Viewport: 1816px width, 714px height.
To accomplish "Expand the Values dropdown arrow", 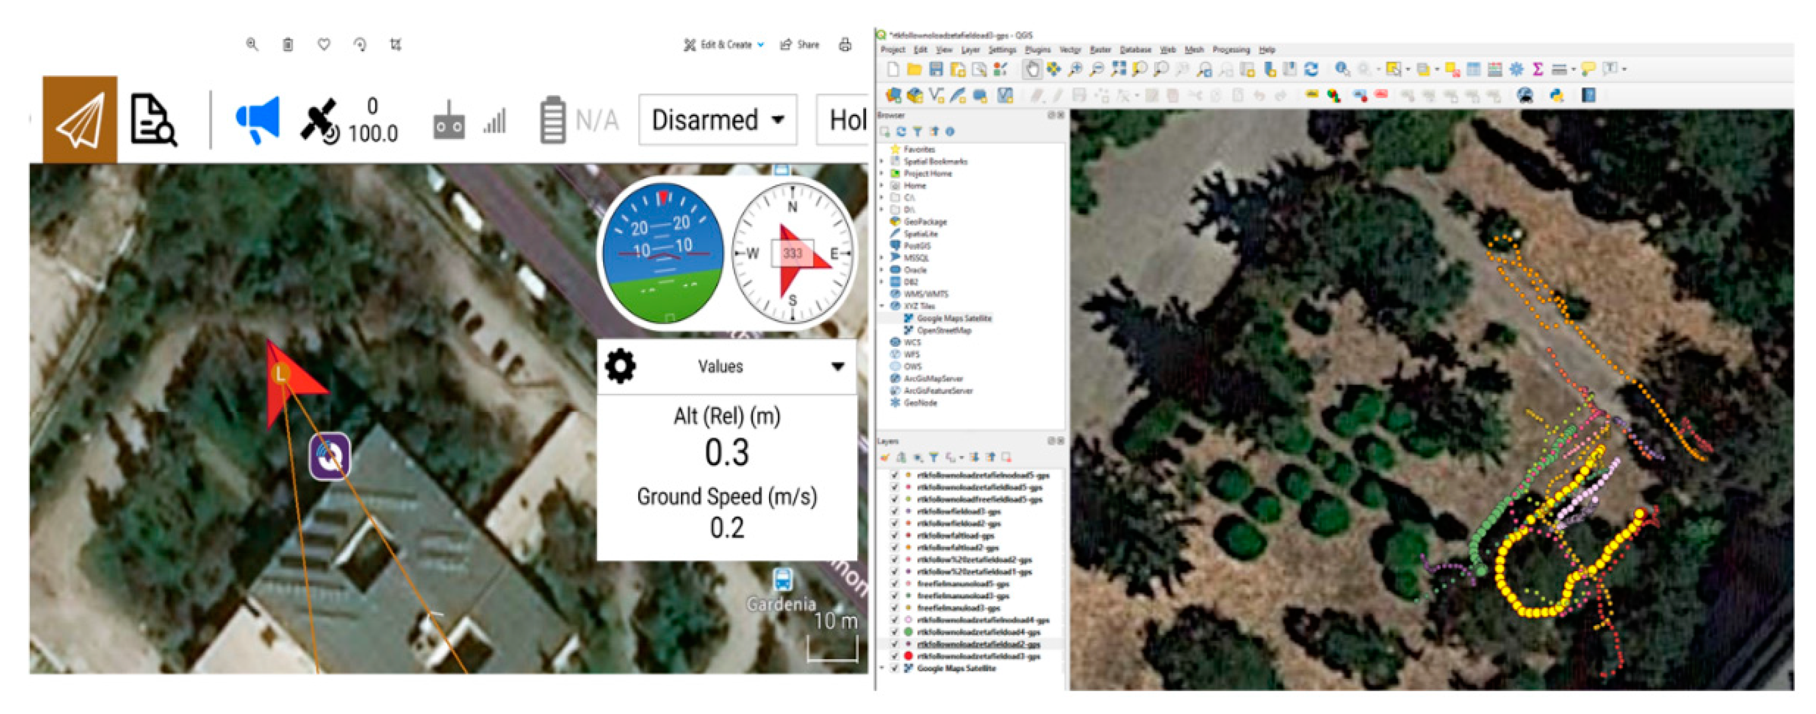I will pos(838,366).
